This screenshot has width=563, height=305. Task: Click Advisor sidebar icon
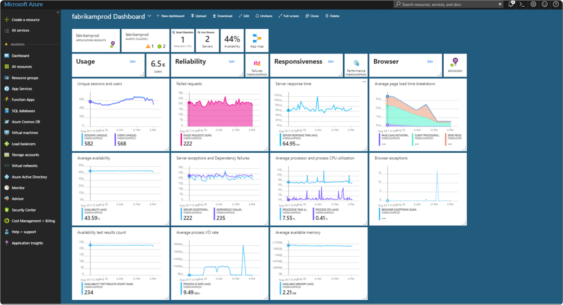point(6,199)
